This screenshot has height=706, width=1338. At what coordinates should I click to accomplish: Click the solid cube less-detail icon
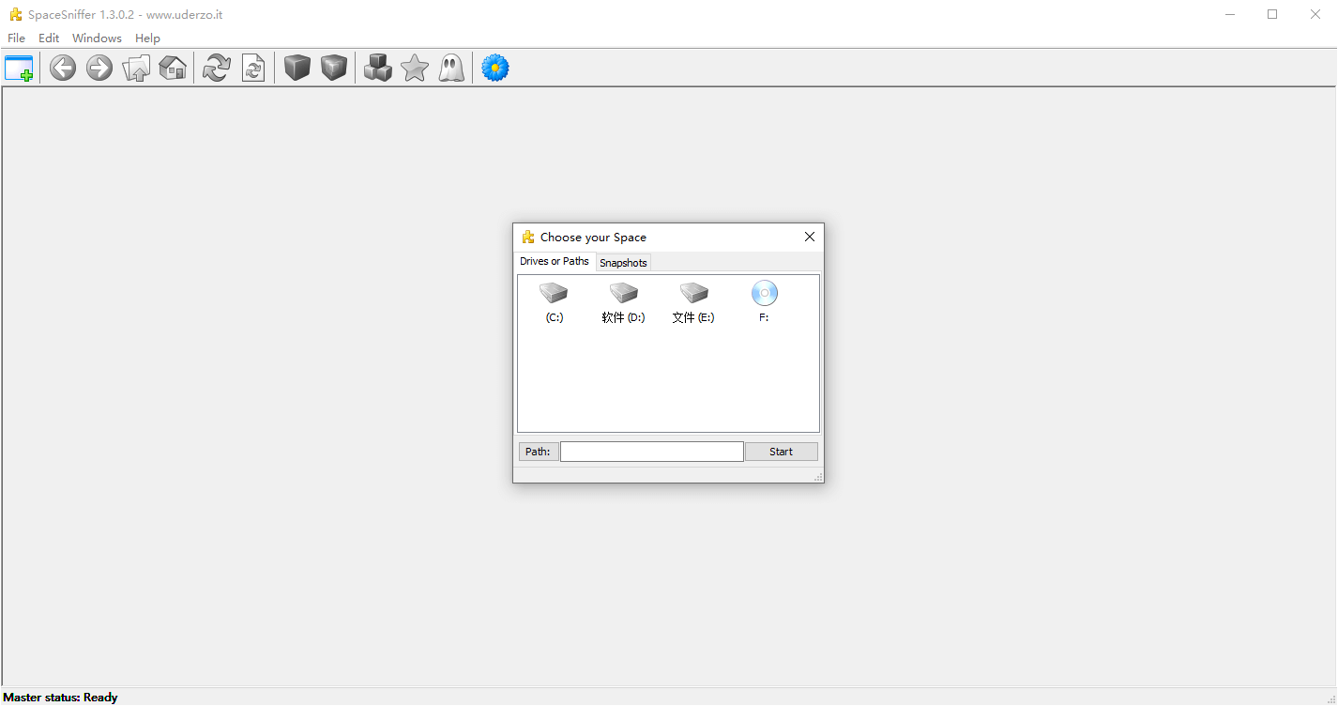point(297,69)
